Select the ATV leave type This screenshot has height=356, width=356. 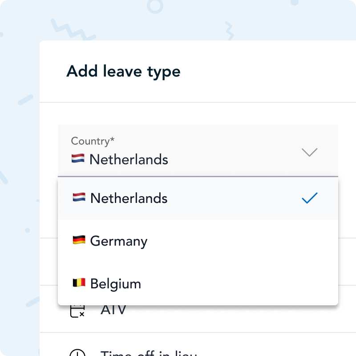point(113,309)
